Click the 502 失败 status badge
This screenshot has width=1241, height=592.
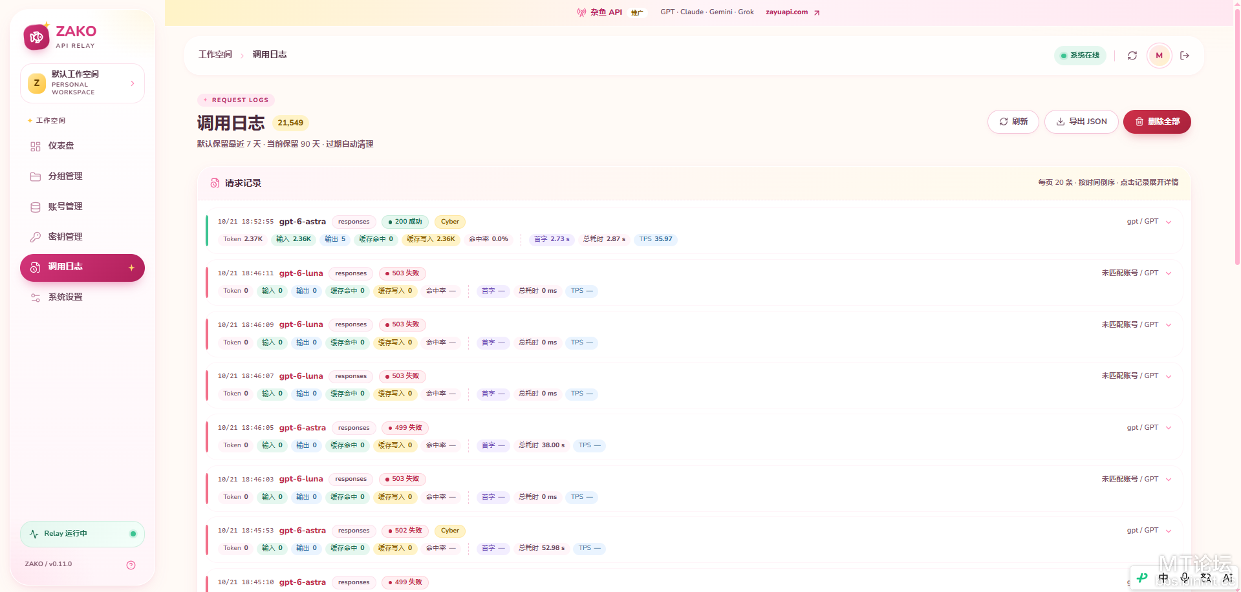(x=405, y=531)
